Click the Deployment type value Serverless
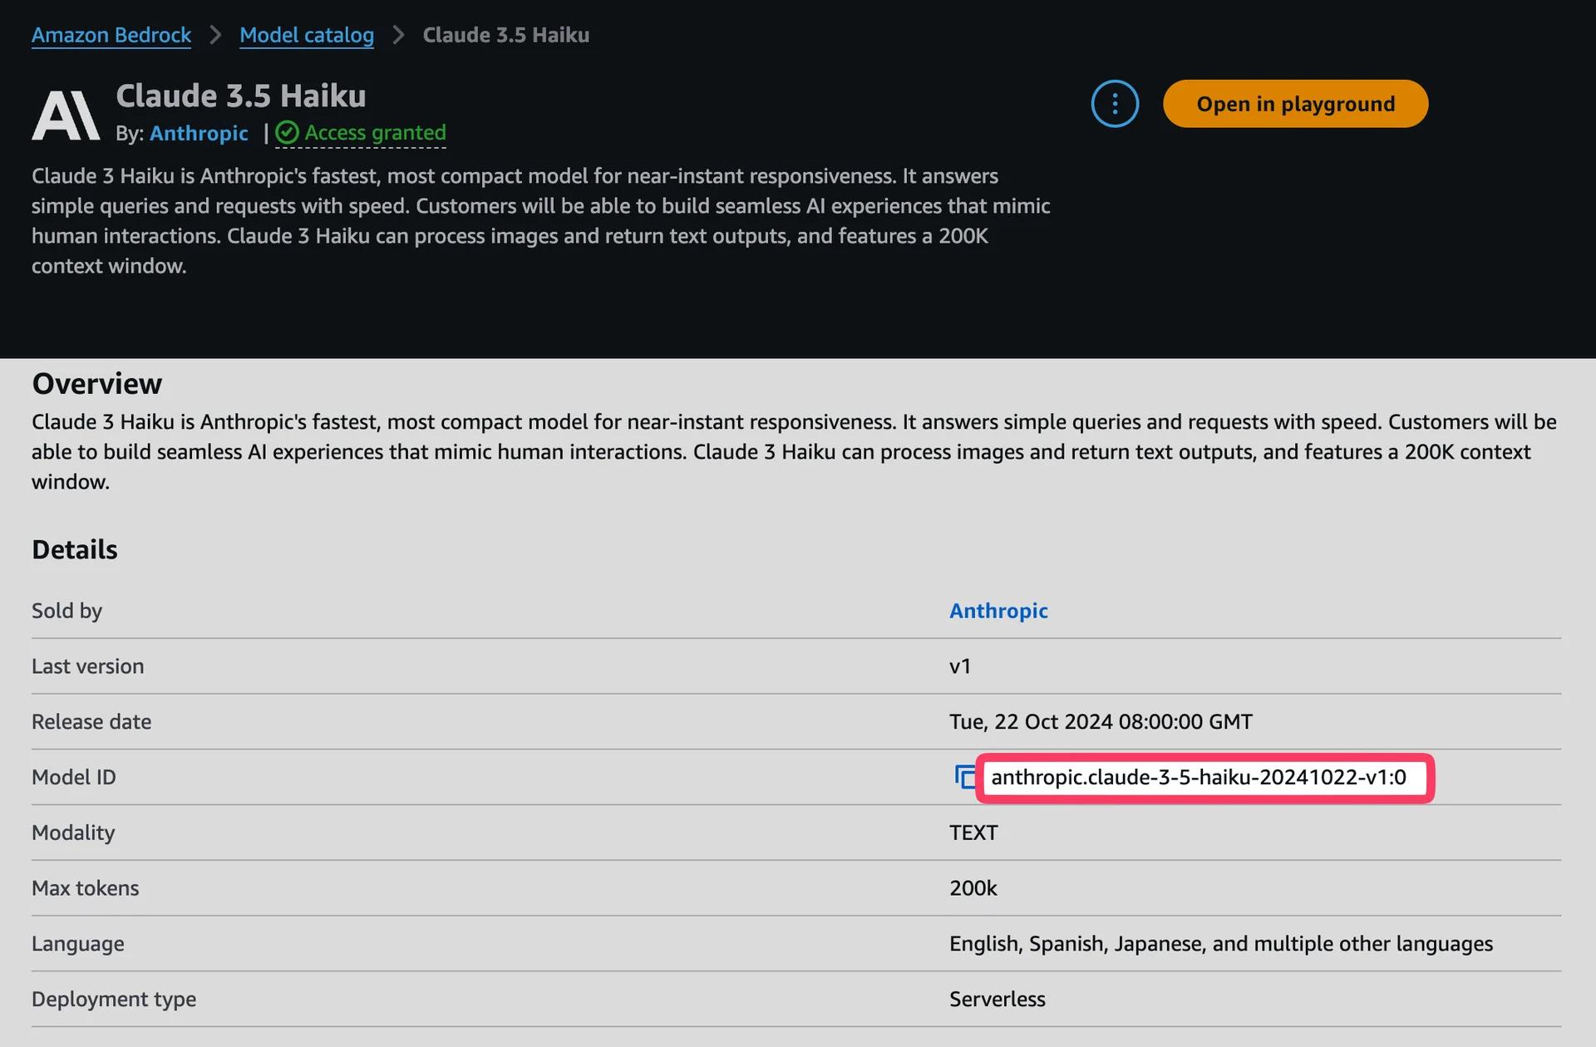1596x1047 pixels. (x=997, y=1000)
